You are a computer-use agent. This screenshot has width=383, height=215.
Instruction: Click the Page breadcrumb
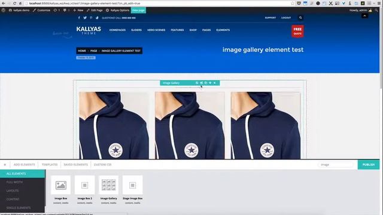pos(94,51)
